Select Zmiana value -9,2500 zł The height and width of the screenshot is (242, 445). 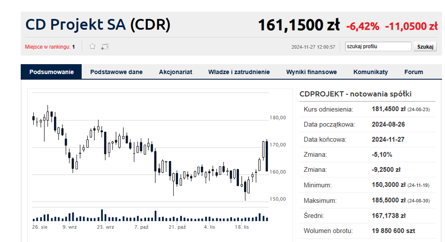click(386, 169)
